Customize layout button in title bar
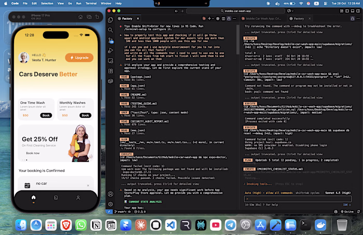This screenshot has width=363, height=235. (341, 11)
